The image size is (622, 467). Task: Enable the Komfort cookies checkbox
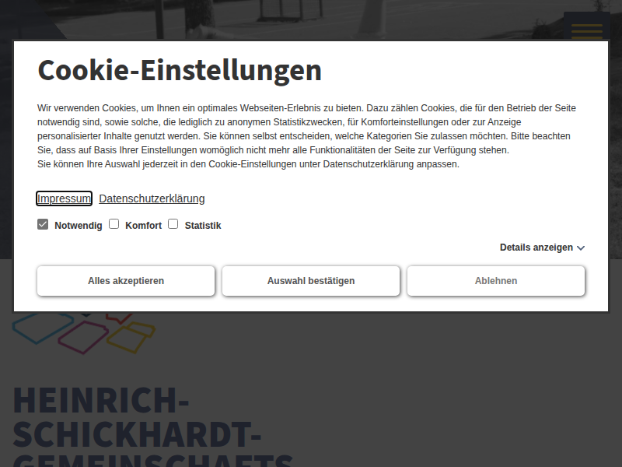pyautogui.click(x=114, y=224)
